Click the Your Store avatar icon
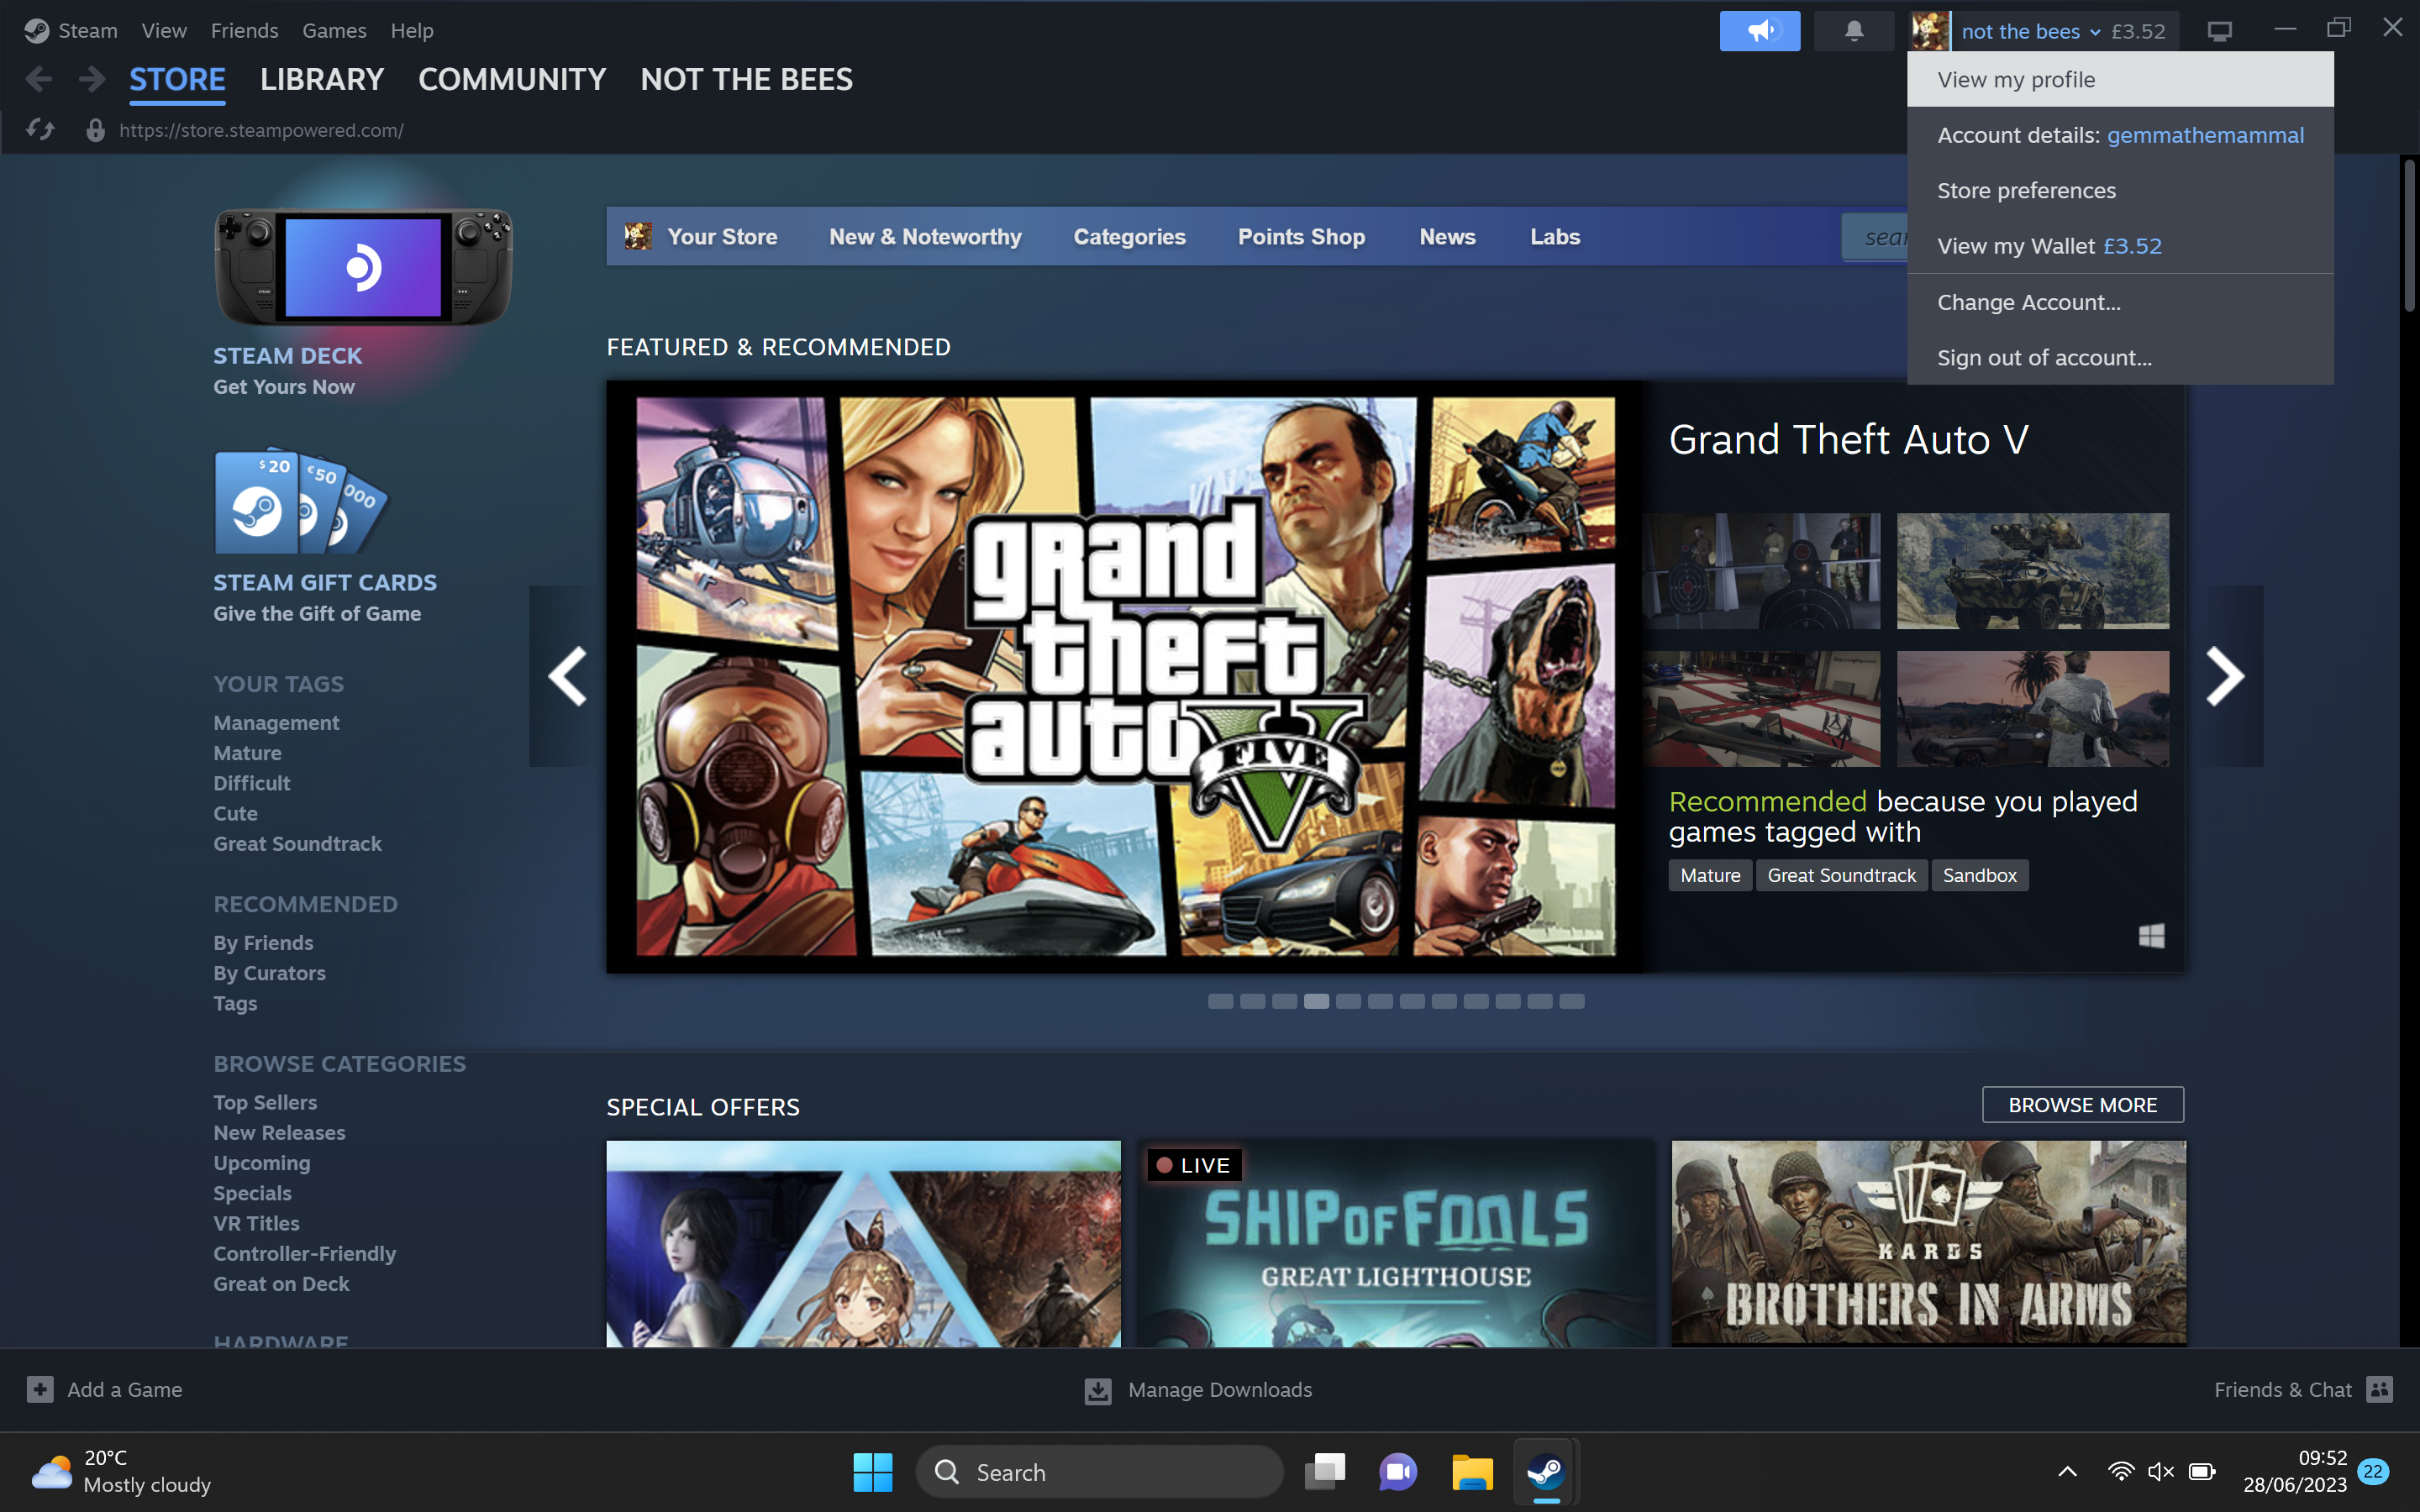2420x1512 pixels. (x=638, y=236)
